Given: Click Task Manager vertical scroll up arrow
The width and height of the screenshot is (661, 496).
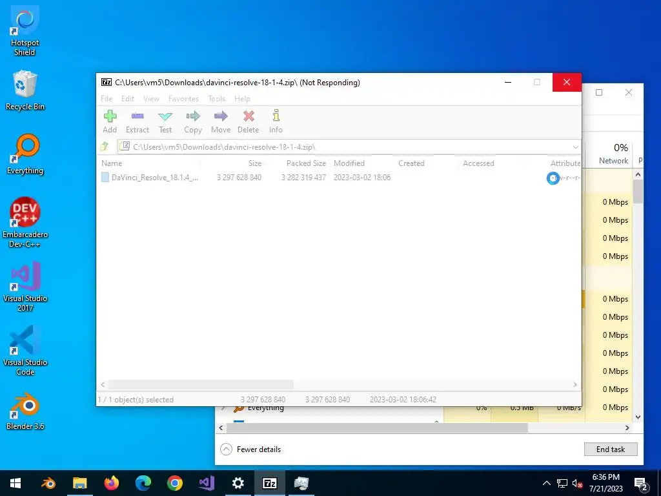Looking at the screenshot, I should coord(638,174).
